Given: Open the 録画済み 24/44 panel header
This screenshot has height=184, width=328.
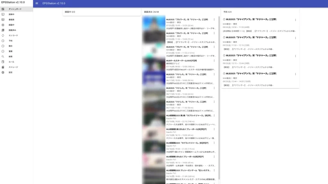Looking at the screenshot, I should coord(181,12).
